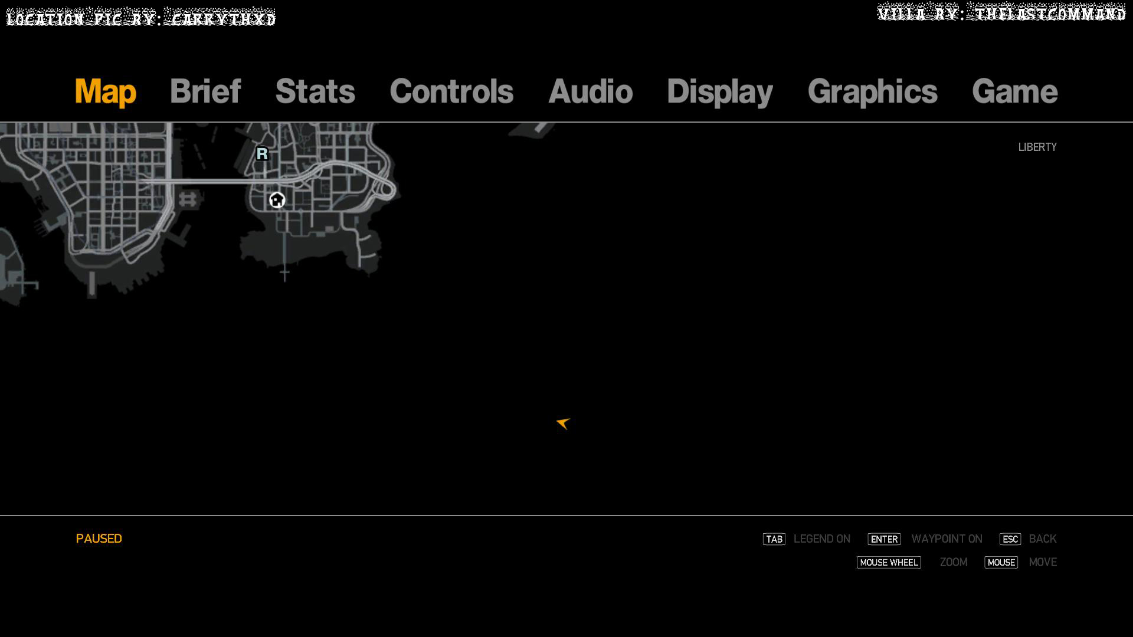Screen dimensions: 1133x637
Task: Open the Display settings tab
Action: [x=719, y=91]
